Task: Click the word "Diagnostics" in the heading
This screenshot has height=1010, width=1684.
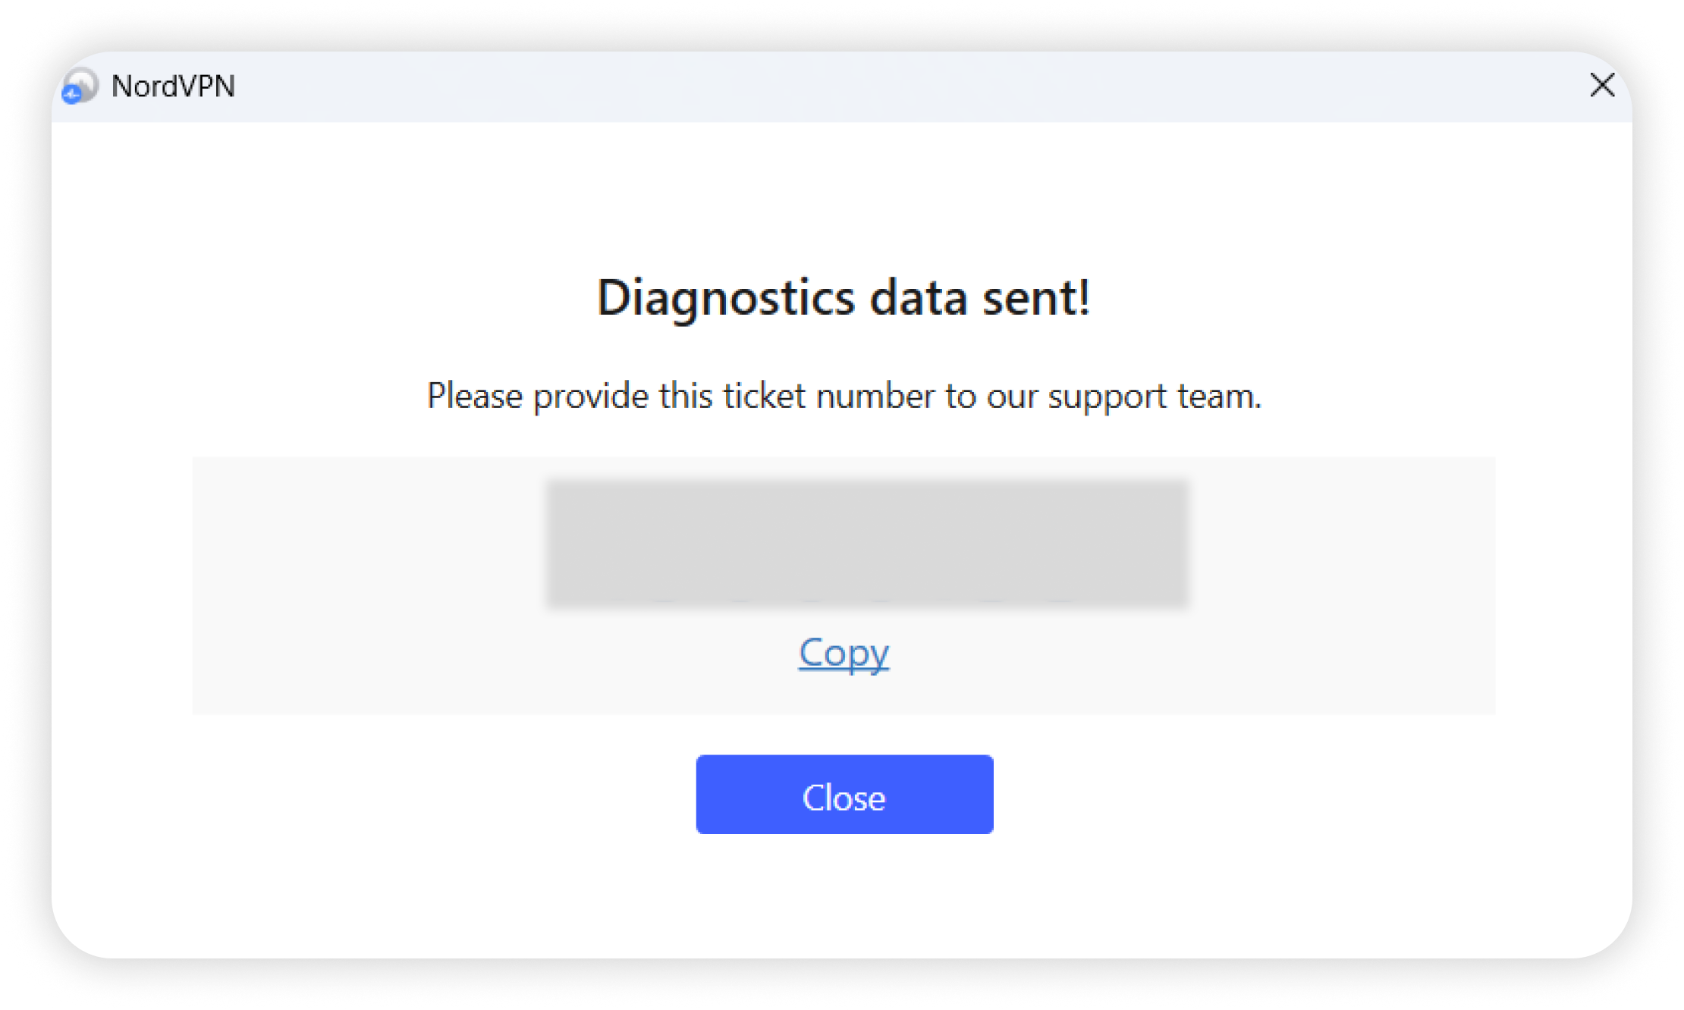Action: pyautogui.click(x=726, y=297)
